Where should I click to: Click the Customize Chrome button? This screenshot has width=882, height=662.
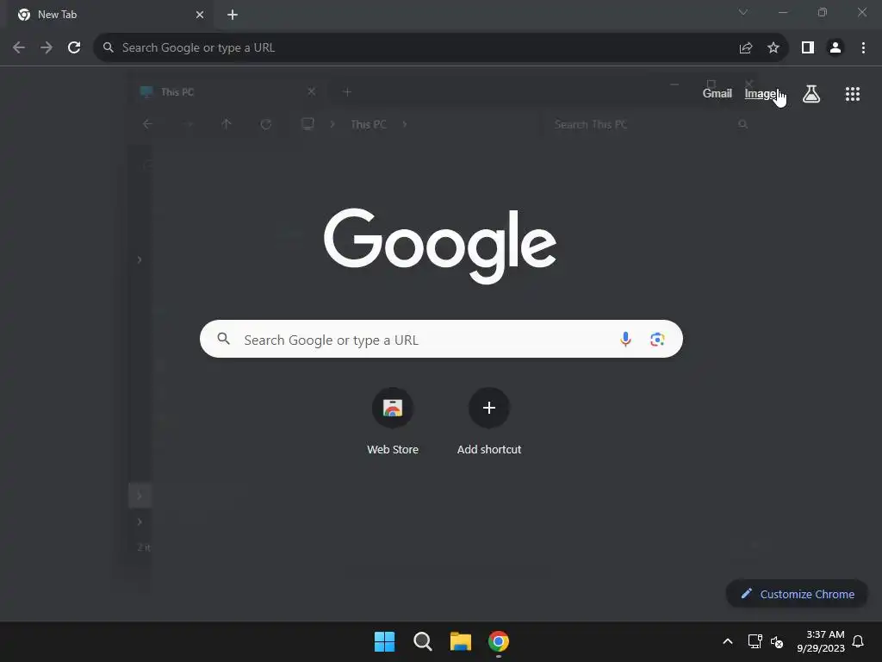797,594
